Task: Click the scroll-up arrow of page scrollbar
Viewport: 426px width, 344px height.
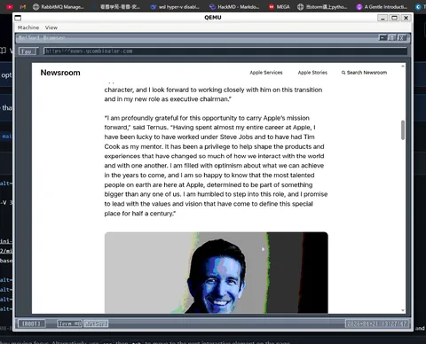Action: 403,66
